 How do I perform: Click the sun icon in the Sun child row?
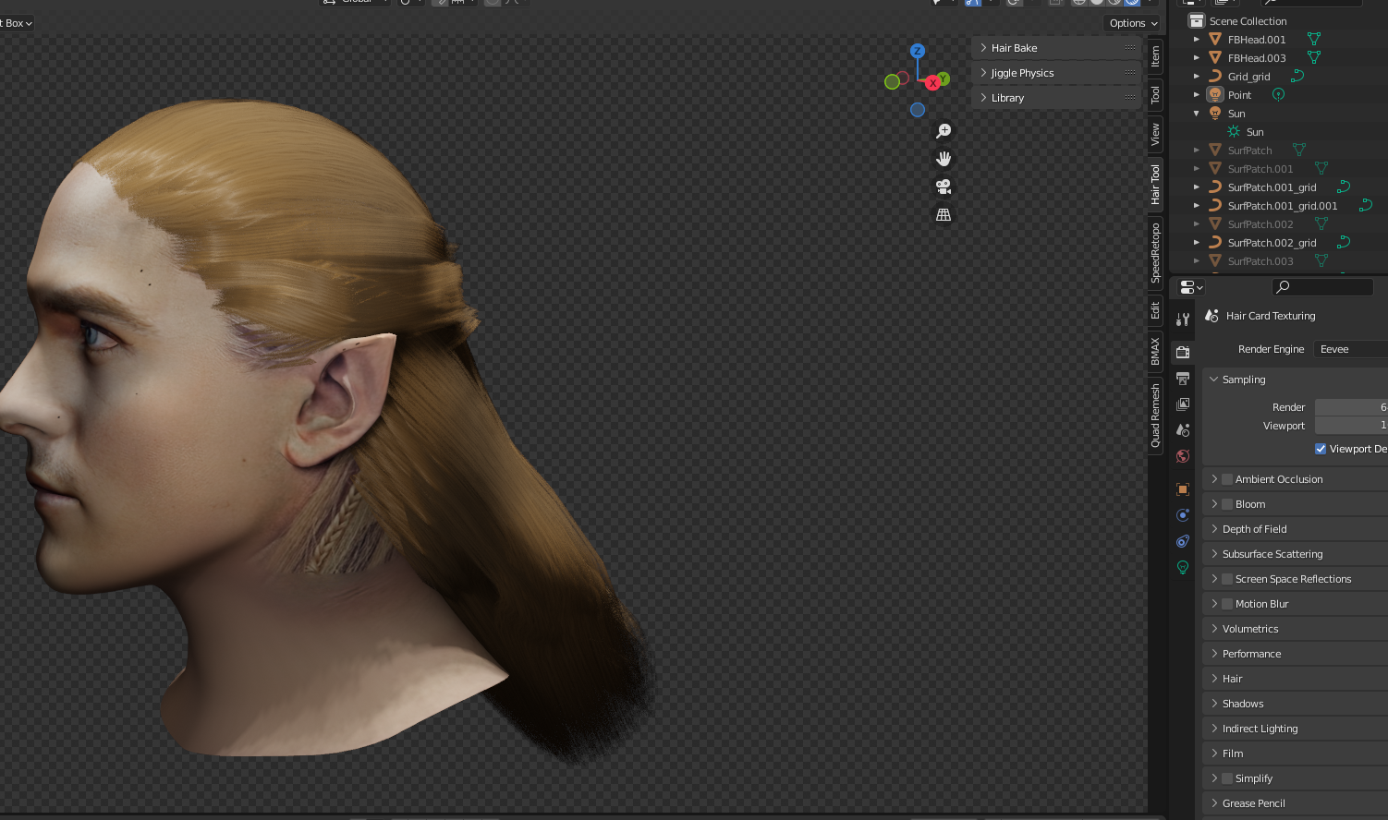point(1234,131)
